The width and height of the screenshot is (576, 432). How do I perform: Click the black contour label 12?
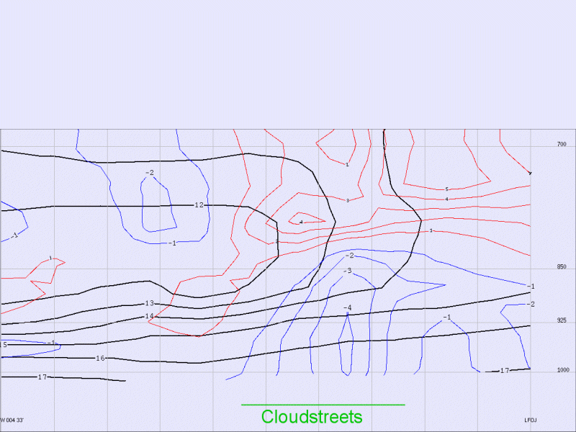[x=199, y=205]
